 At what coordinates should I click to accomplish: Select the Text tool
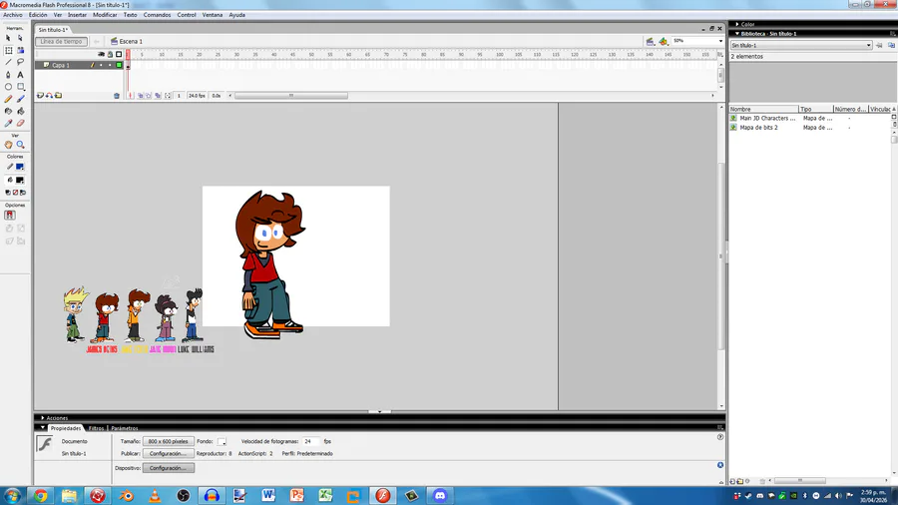[x=21, y=75]
